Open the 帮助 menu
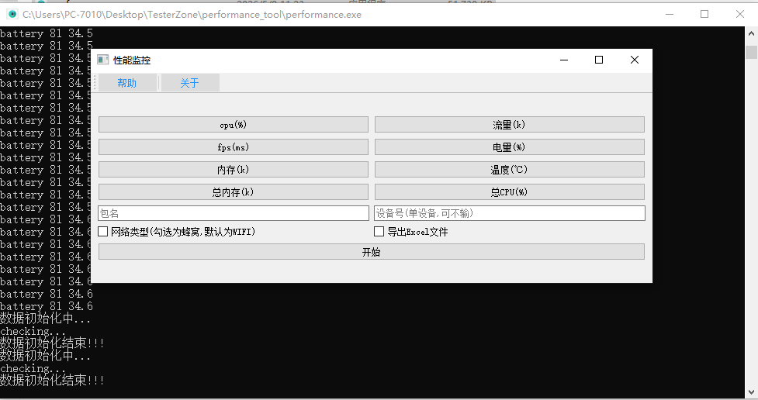This screenshot has height=400, width=758. coord(127,83)
